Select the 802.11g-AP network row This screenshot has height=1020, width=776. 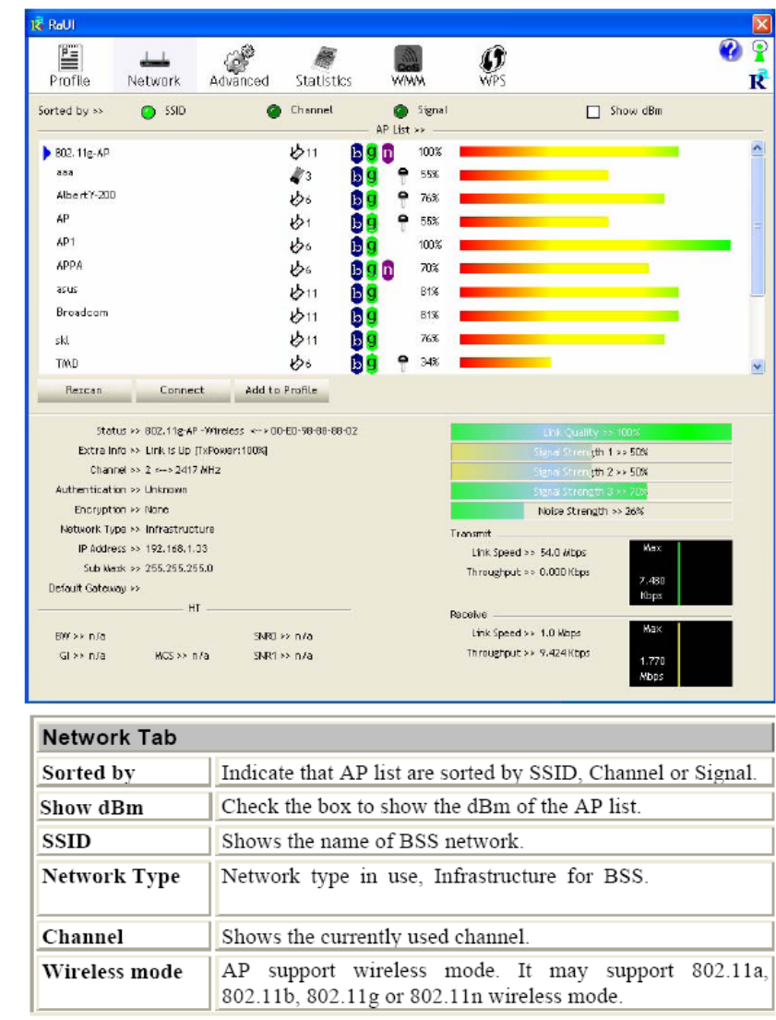[x=394, y=153]
